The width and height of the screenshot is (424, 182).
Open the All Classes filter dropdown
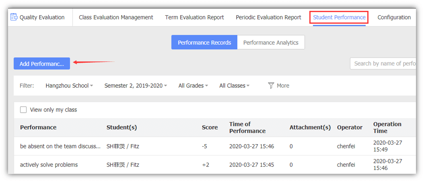234,85
